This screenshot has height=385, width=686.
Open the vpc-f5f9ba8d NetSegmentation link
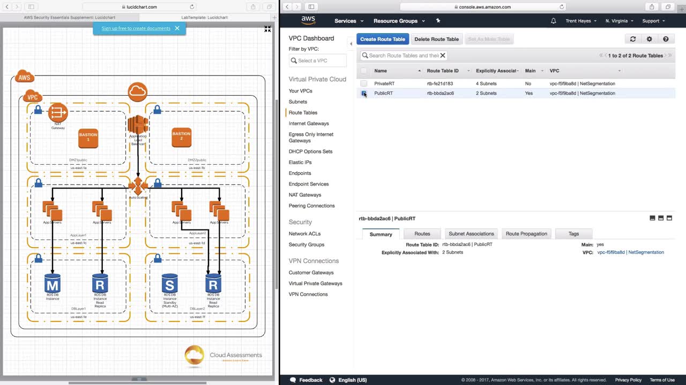pos(630,252)
